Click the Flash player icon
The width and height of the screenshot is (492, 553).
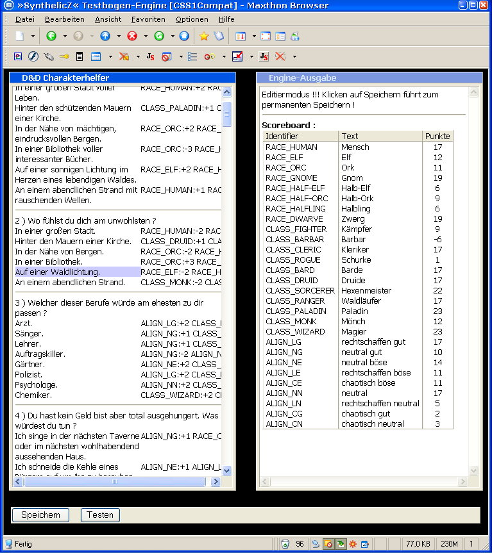click(x=33, y=56)
